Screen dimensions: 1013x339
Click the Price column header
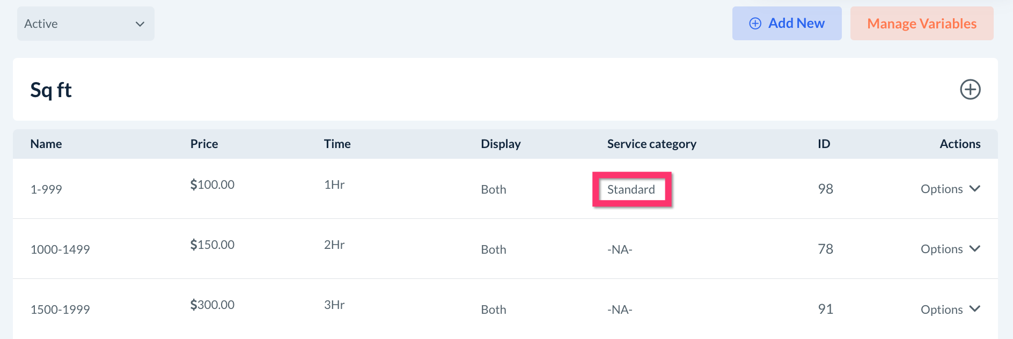coord(204,144)
